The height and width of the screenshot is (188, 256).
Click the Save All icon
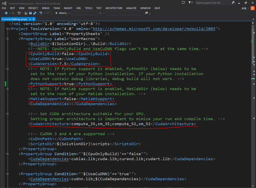click(35, 13)
